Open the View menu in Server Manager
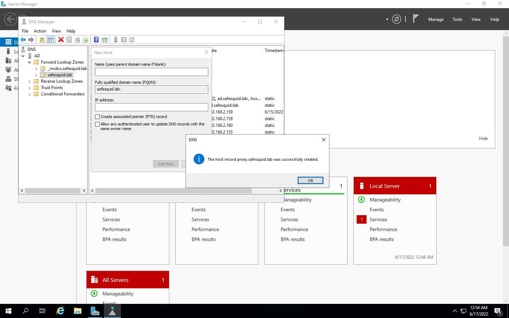This screenshot has height=318, width=509. [x=476, y=19]
